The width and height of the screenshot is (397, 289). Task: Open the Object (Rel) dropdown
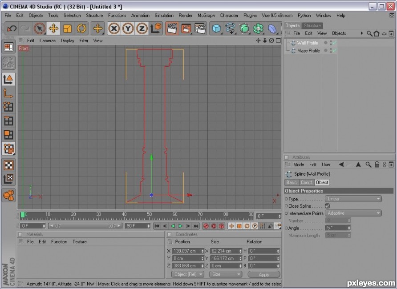188,274
